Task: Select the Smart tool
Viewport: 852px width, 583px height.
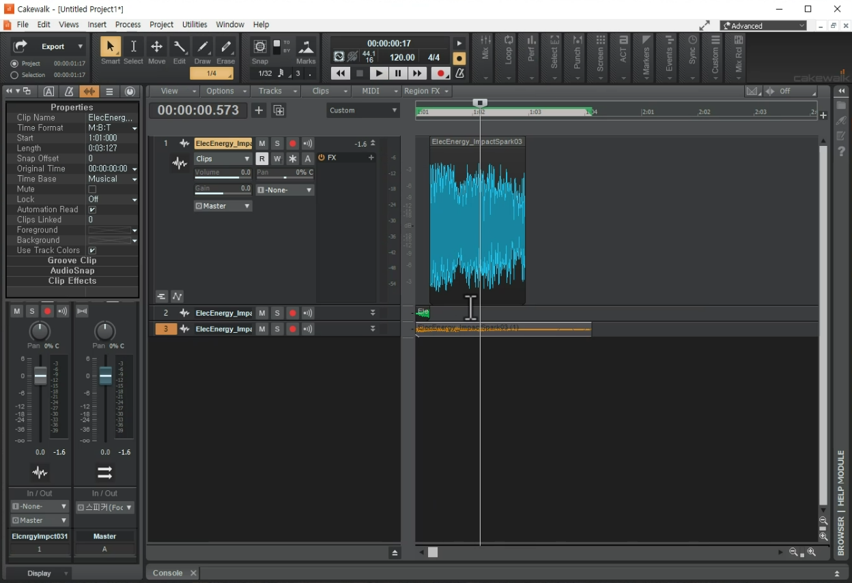Action: (x=110, y=46)
